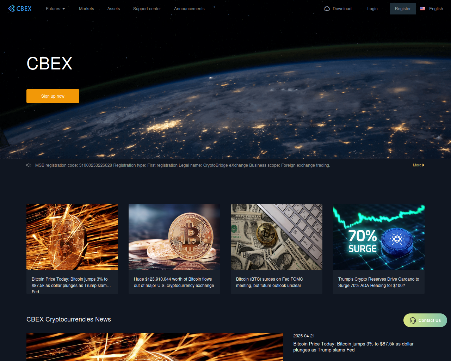Expand the Futures dropdown menu
This screenshot has height=361, width=451.
tap(55, 8)
